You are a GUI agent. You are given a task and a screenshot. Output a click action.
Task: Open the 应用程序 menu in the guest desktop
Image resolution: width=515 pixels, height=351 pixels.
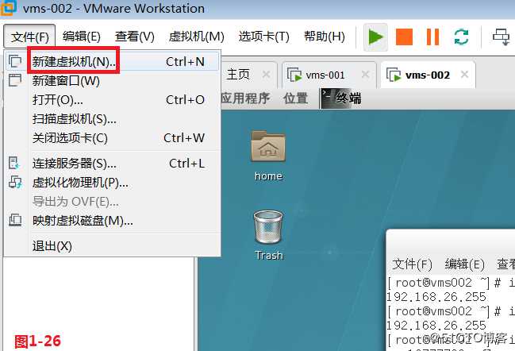pos(245,98)
